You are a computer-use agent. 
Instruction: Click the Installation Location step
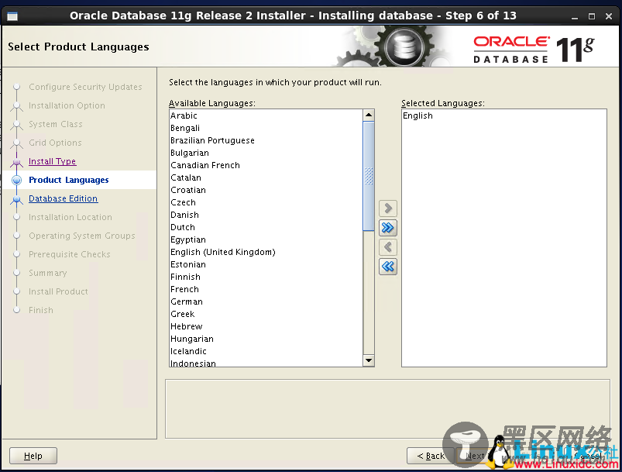tap(70, 217)
